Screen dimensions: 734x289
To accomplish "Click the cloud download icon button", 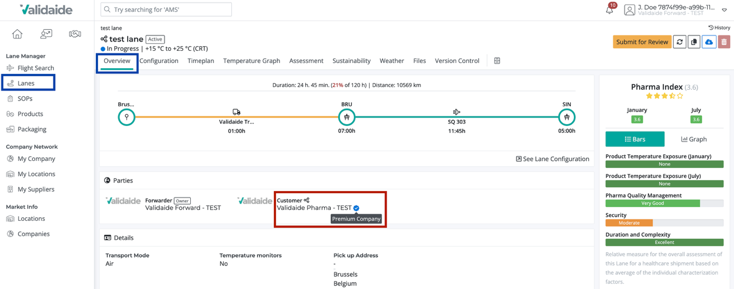I will pyautogui.click(x=709, y=42).
